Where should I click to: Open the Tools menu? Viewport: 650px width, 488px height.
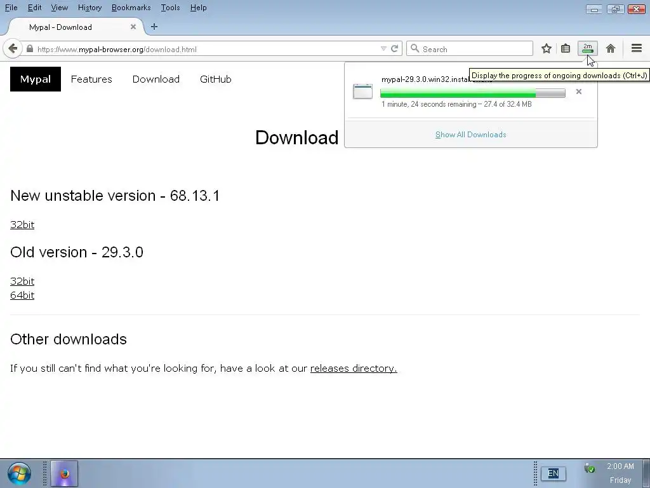(x=170, y=8)
